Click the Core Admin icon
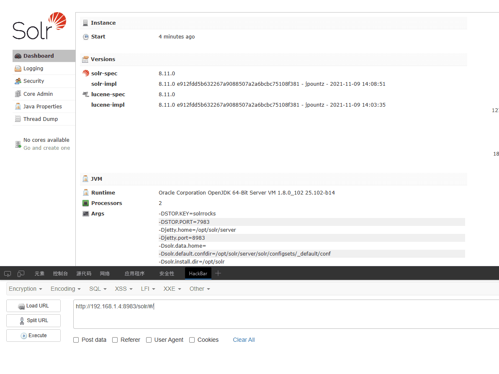Screen dimensions: 499x374 point(18,94)
